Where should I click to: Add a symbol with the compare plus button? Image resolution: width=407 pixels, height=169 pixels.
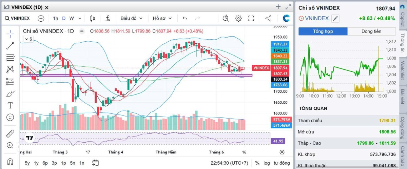click(x=41, y=18)
